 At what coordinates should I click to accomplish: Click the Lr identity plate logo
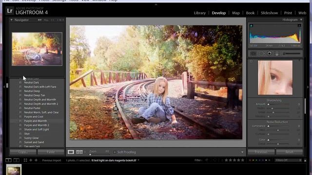coord(10,11)
